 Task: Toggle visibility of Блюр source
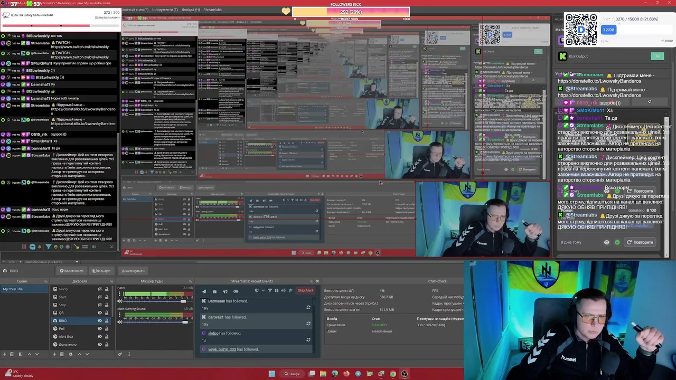[x=100, y=289]
